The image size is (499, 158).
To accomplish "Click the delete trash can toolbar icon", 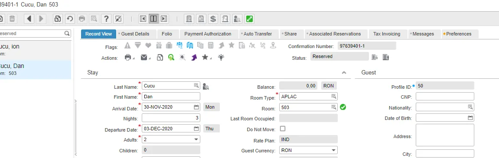I will pos(12,19).
